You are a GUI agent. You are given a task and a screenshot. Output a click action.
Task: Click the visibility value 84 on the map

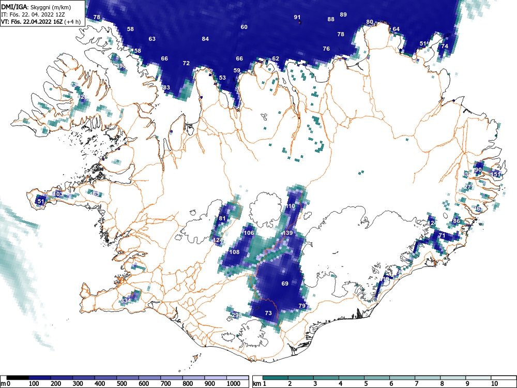[205, 39]
